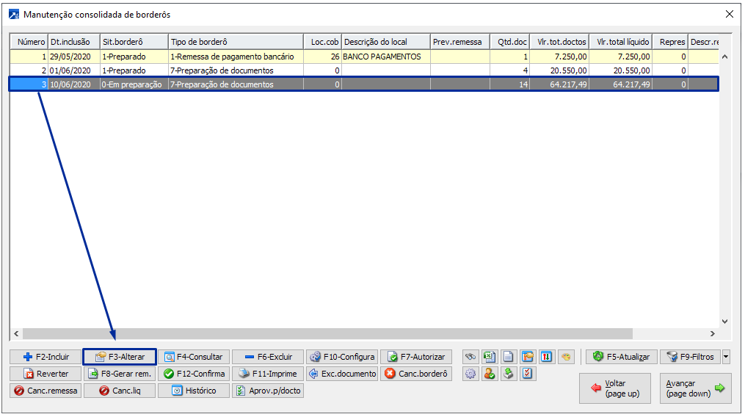Click the 'BANCO PAGAMENTOS' cell
The width and height of the screenshot is (745, 417).
pyautogui.click(x=386, y=57)
